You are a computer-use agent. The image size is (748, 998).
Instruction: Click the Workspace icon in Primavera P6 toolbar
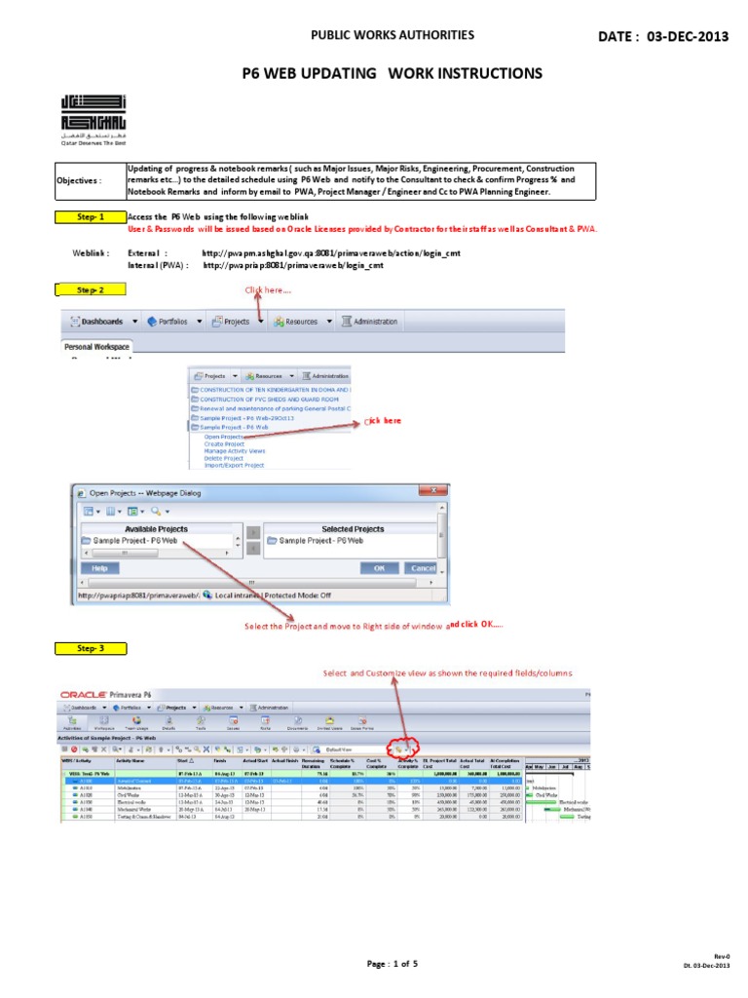pos(104,723)
